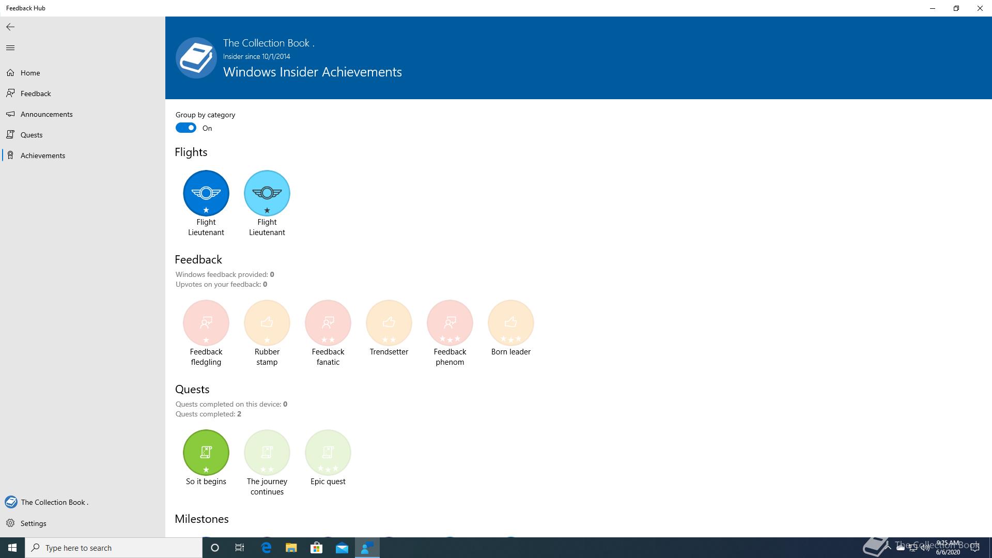
Task: Click the Trendsetter achievement badge
Action: pos(389,323)
